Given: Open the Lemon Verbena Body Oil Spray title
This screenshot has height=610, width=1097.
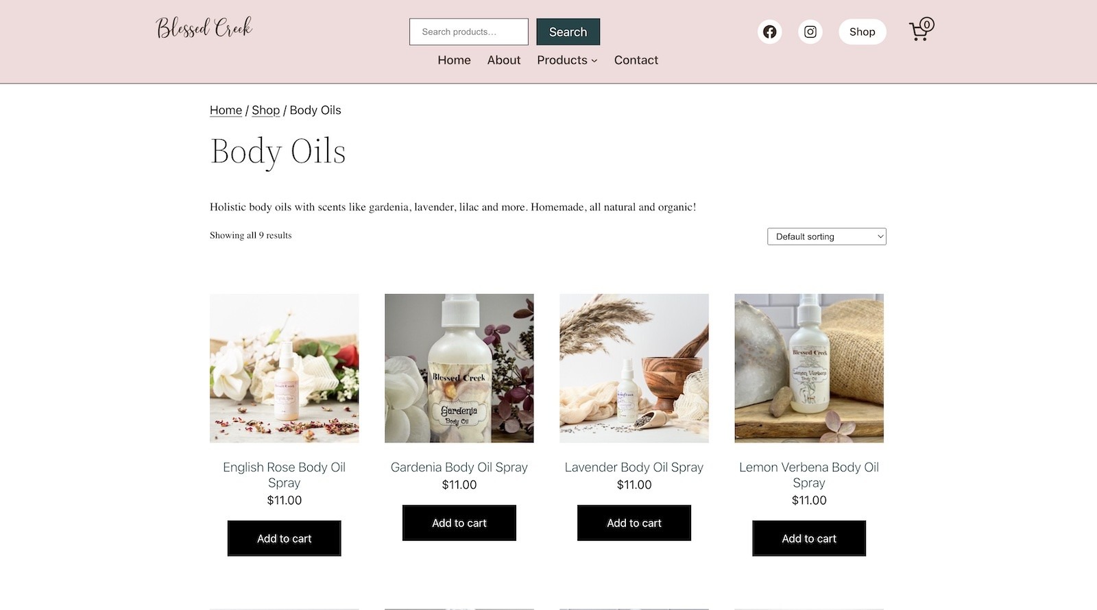Looking at the screenshot, I should (x=809, y=474).
